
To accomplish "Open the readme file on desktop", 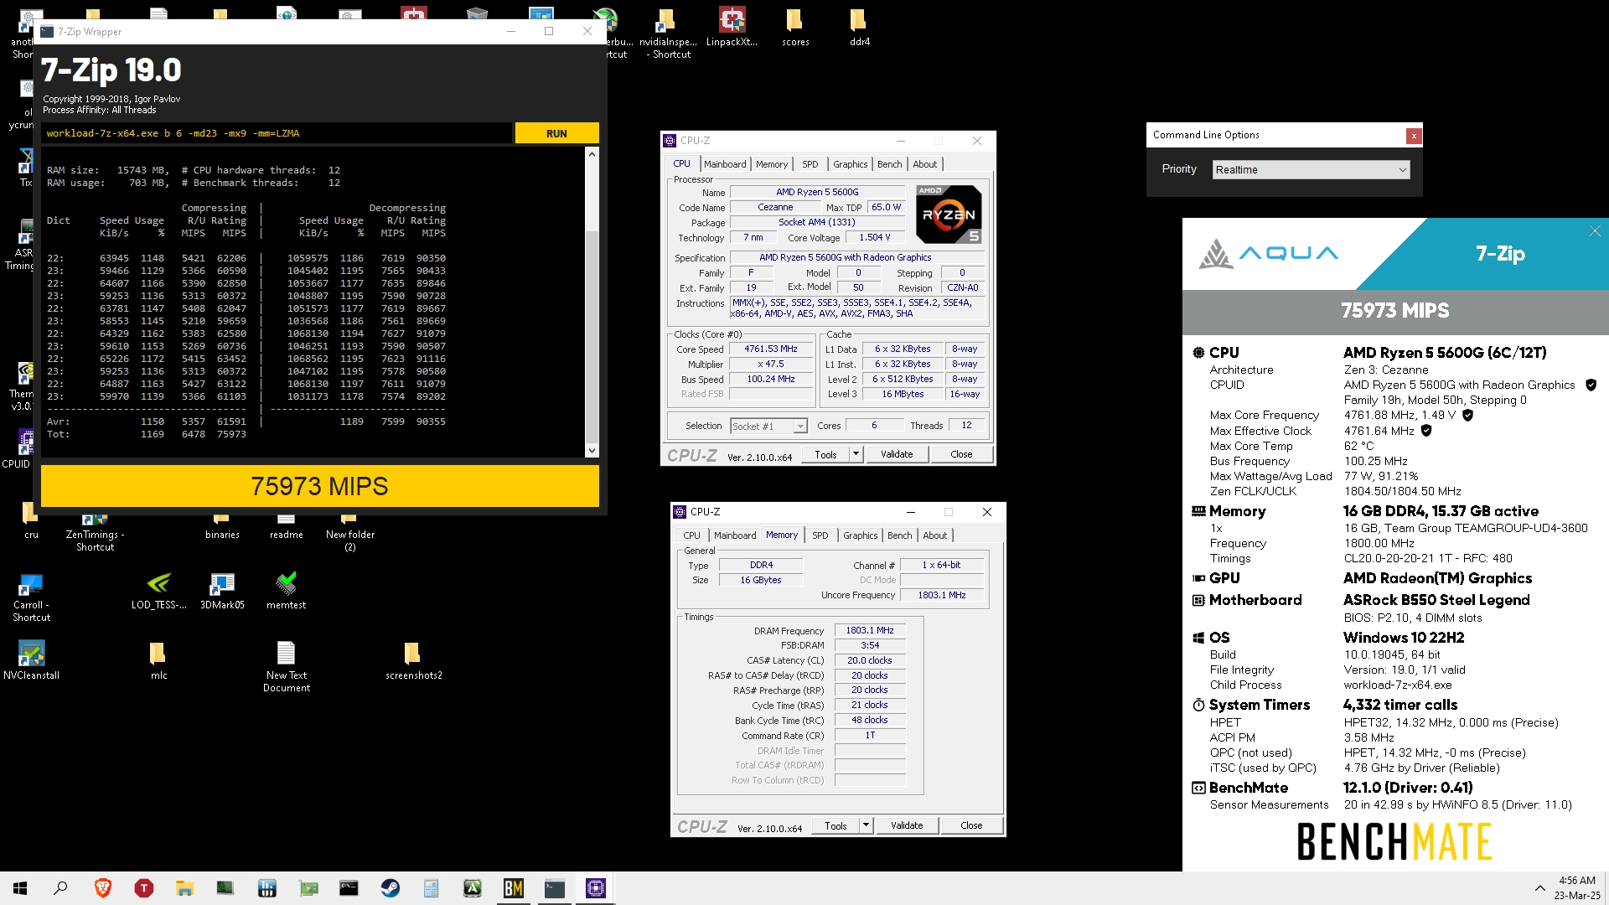I will [286, 526].
